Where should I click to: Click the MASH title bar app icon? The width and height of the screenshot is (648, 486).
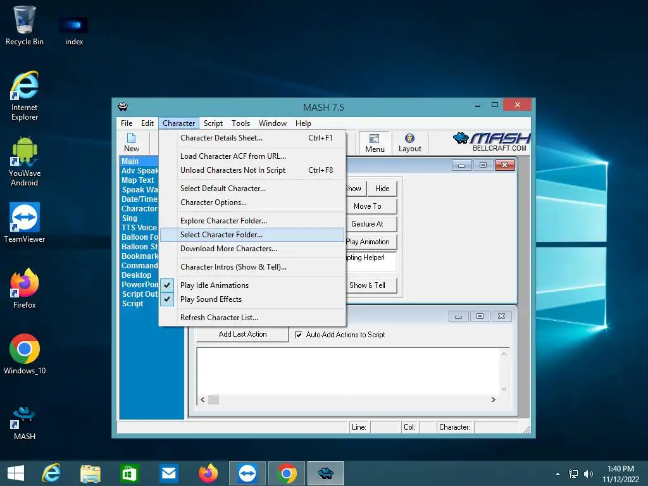click(123, 106)
